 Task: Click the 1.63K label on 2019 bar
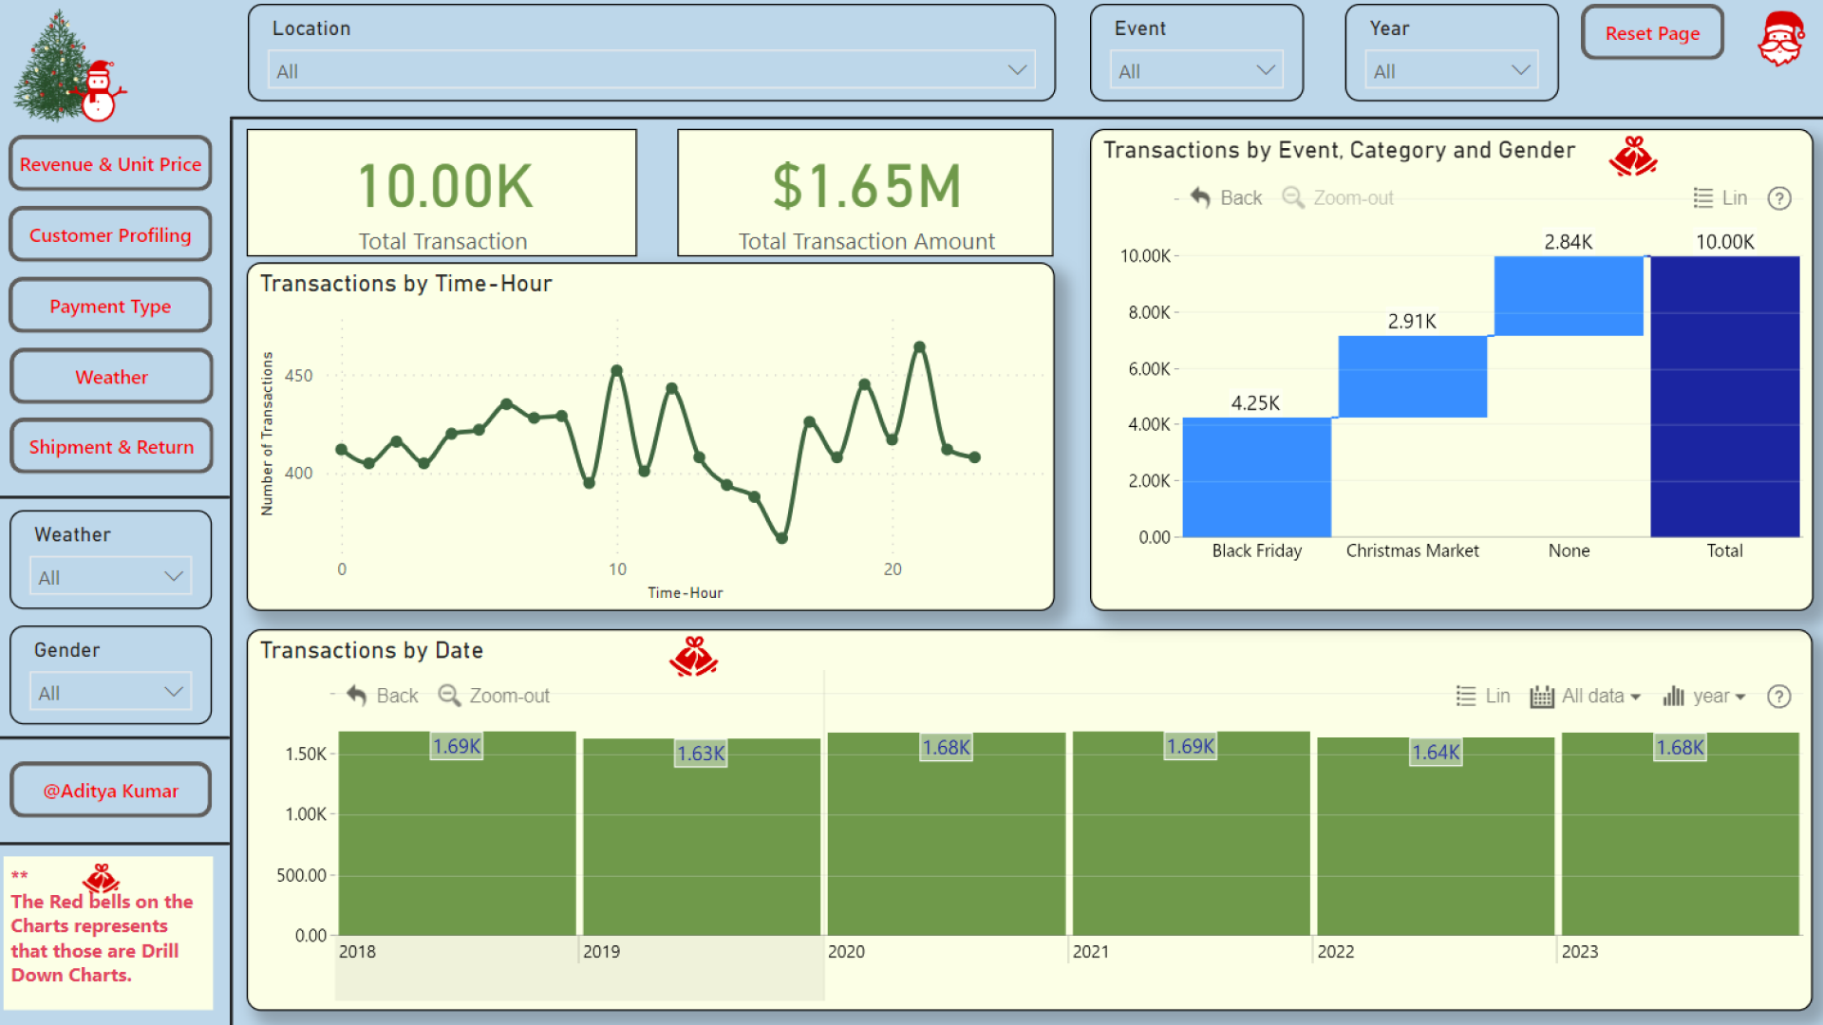[x=701, y=754]
